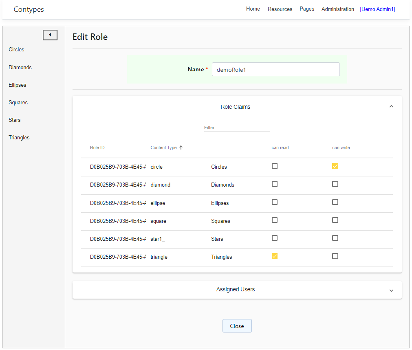The height and width of the screenshot is (350, 412).
Task: Toggle can read for the circle row
Action: (x=275, y=166)
